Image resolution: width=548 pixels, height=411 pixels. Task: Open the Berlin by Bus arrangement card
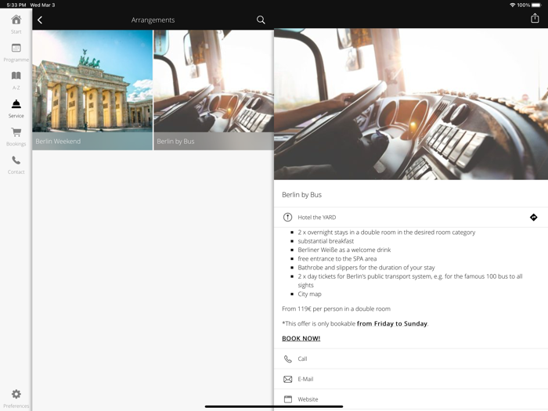click(x=214, y=90)
